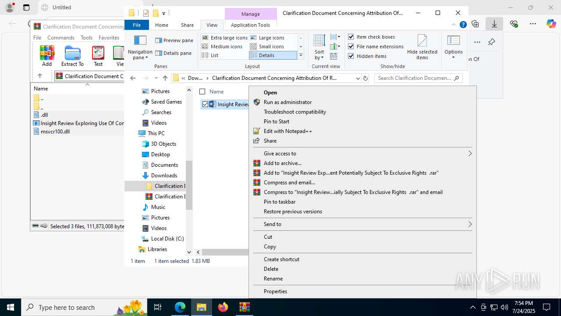Click the Test icon in WinRAR toolbar
561x316 pixels.
(x=98, y=56)
